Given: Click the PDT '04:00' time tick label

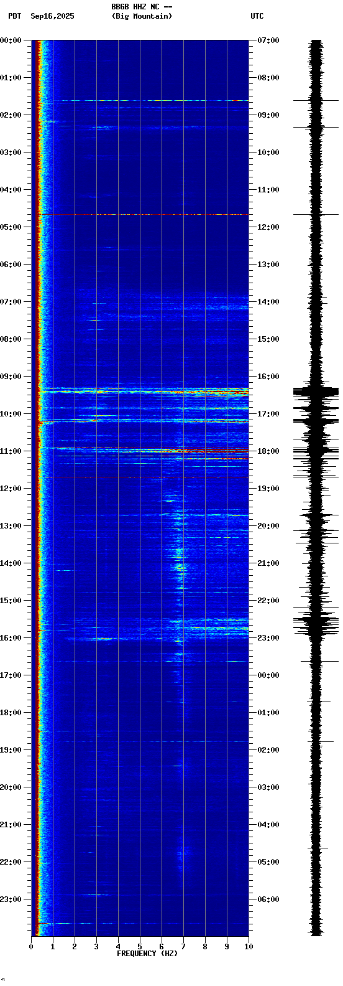Looking at the screenshot, I should tap(11, 190).
